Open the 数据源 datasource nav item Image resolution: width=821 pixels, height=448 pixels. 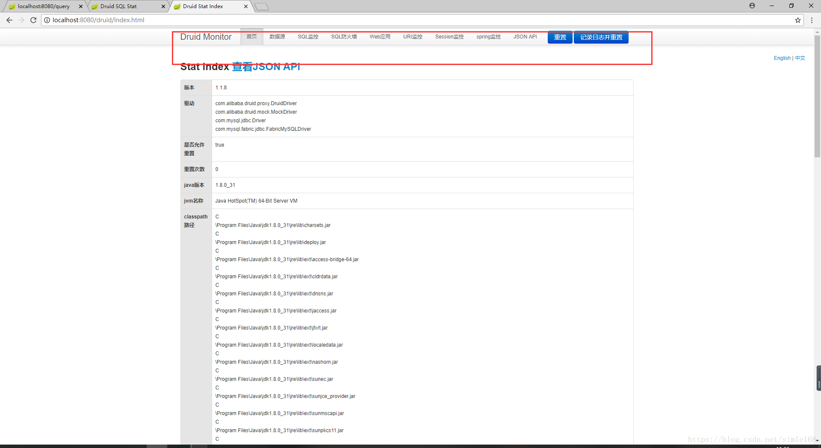click(x=277, y=37)
